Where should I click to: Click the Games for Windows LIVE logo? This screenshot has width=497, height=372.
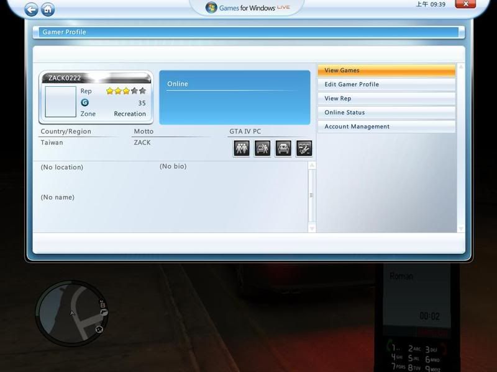(x=247, y=7)
